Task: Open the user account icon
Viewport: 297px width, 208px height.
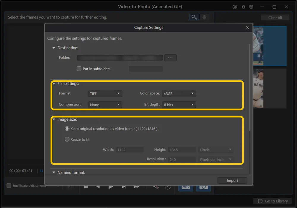Action: (x=235, y=7)
